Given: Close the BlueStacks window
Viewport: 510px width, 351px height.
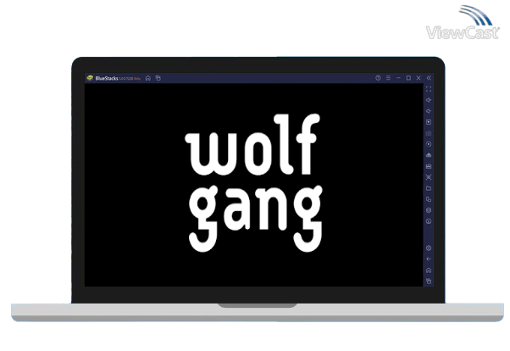Looking at the screenshot, I should 419,78.
